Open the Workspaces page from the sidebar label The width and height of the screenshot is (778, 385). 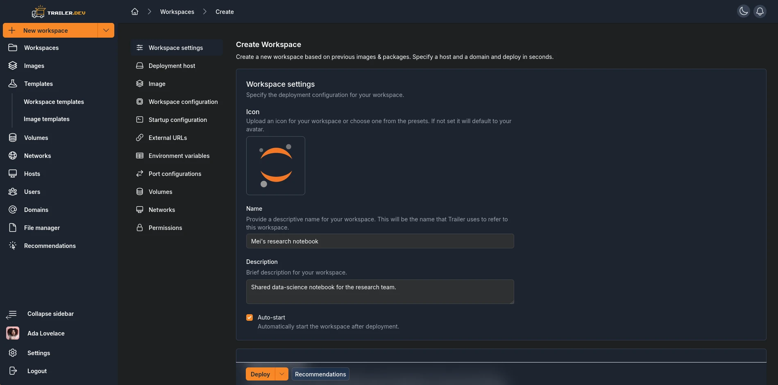[x=41, y=47]
